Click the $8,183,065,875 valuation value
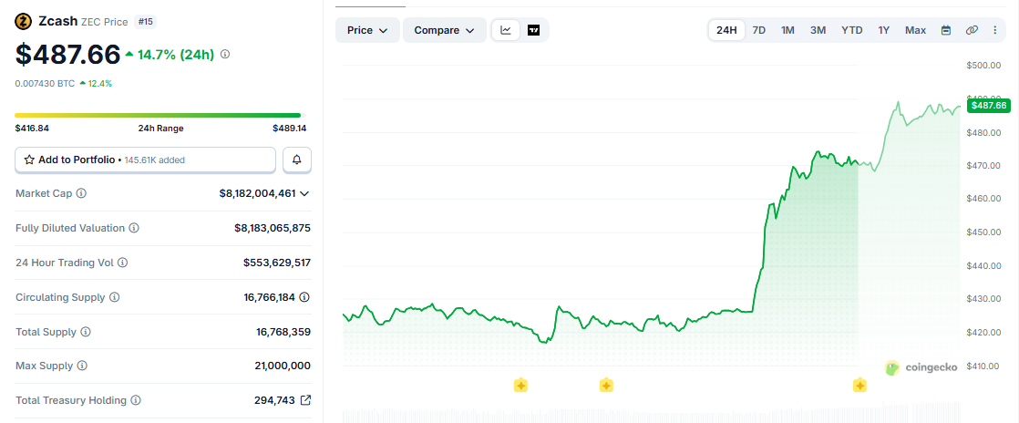Image resolution: width=1019 pixels, height=423 pixels. [273, 228]
